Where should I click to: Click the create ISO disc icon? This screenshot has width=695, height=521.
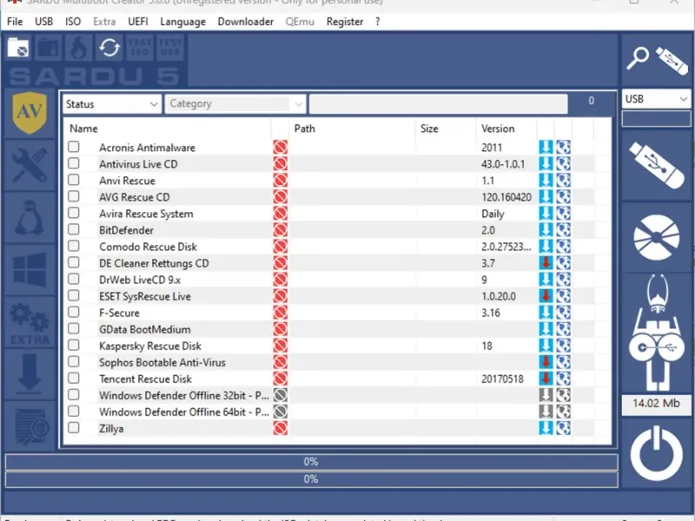[x=656, y=237]
